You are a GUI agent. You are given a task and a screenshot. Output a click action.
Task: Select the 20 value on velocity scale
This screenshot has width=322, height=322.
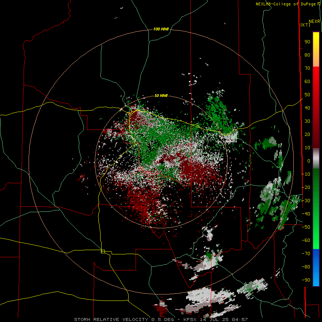pos(307,134)
